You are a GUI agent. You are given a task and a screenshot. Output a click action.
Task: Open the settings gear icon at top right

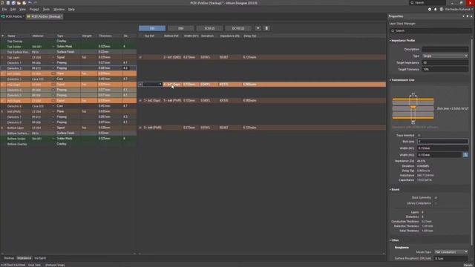tap(430, 10)
